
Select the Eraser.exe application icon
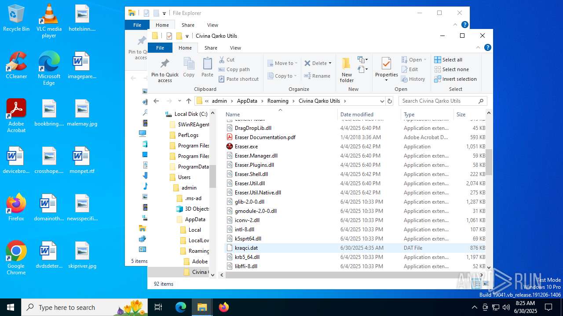pyautogui.click(x=230, y=147)
